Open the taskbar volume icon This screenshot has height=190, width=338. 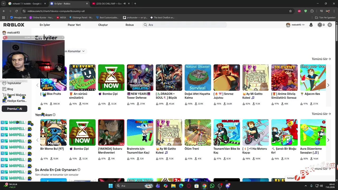point(321,186)
